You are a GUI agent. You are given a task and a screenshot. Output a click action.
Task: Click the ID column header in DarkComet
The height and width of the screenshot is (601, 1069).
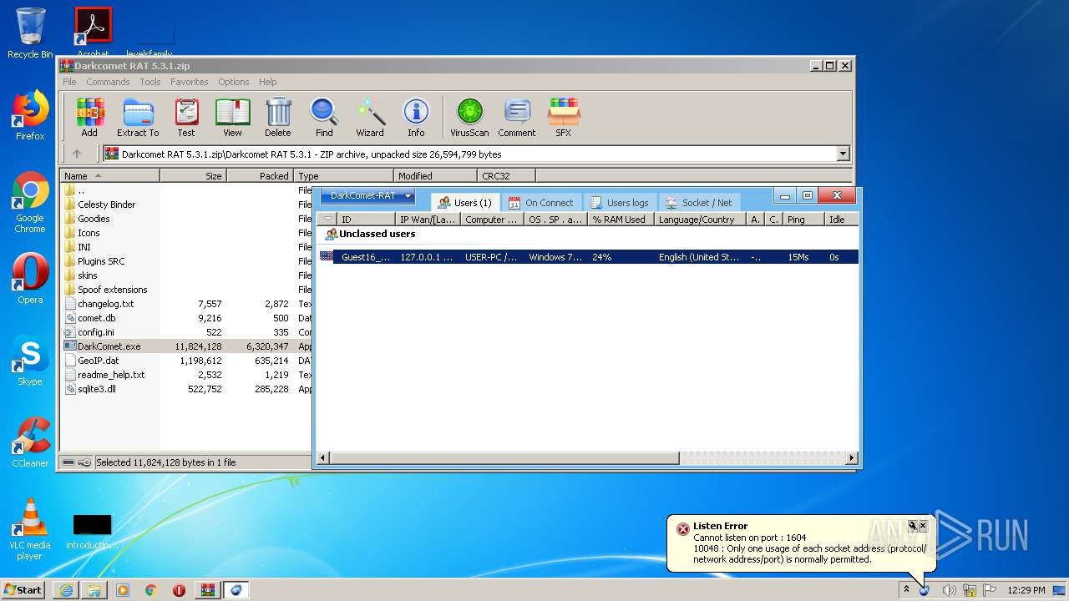click(365, 220)
